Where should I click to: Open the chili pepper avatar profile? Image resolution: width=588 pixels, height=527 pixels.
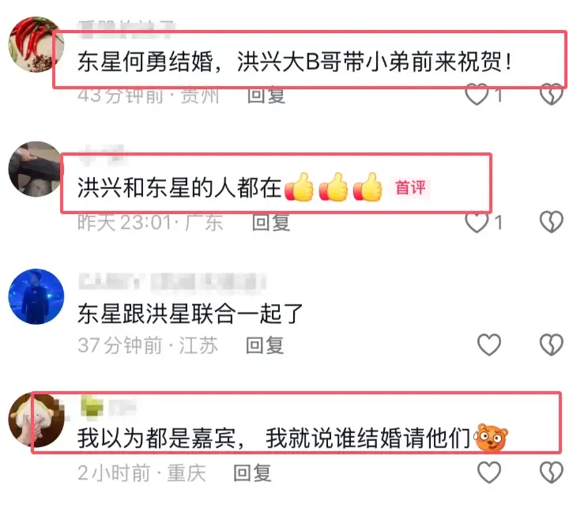coord(36,44)
